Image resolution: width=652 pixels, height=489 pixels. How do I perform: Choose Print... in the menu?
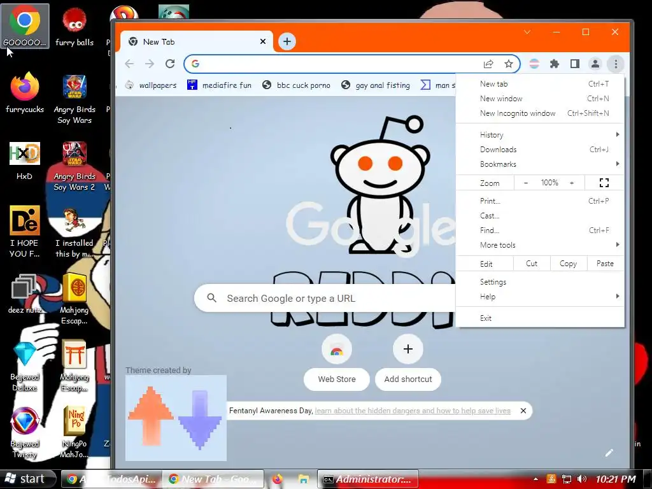pos(540,201)
